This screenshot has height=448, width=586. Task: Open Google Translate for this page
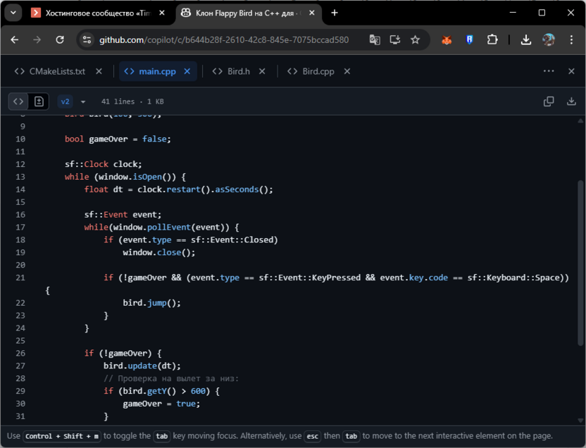coord(375,40)
